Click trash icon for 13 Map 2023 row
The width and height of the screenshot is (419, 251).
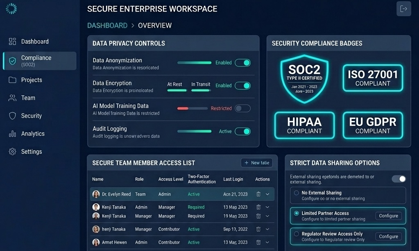pos(258,207)
